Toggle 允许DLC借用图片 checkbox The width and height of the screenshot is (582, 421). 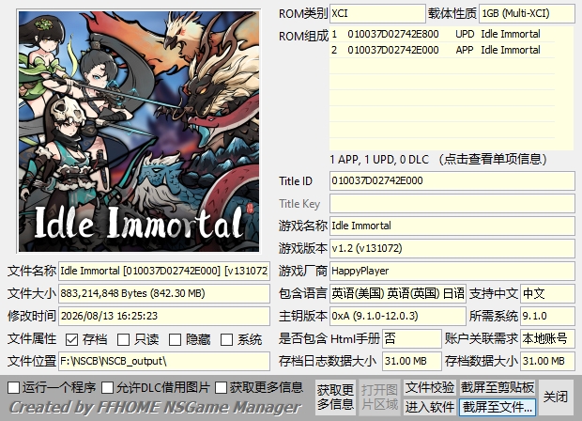[108, 387]
